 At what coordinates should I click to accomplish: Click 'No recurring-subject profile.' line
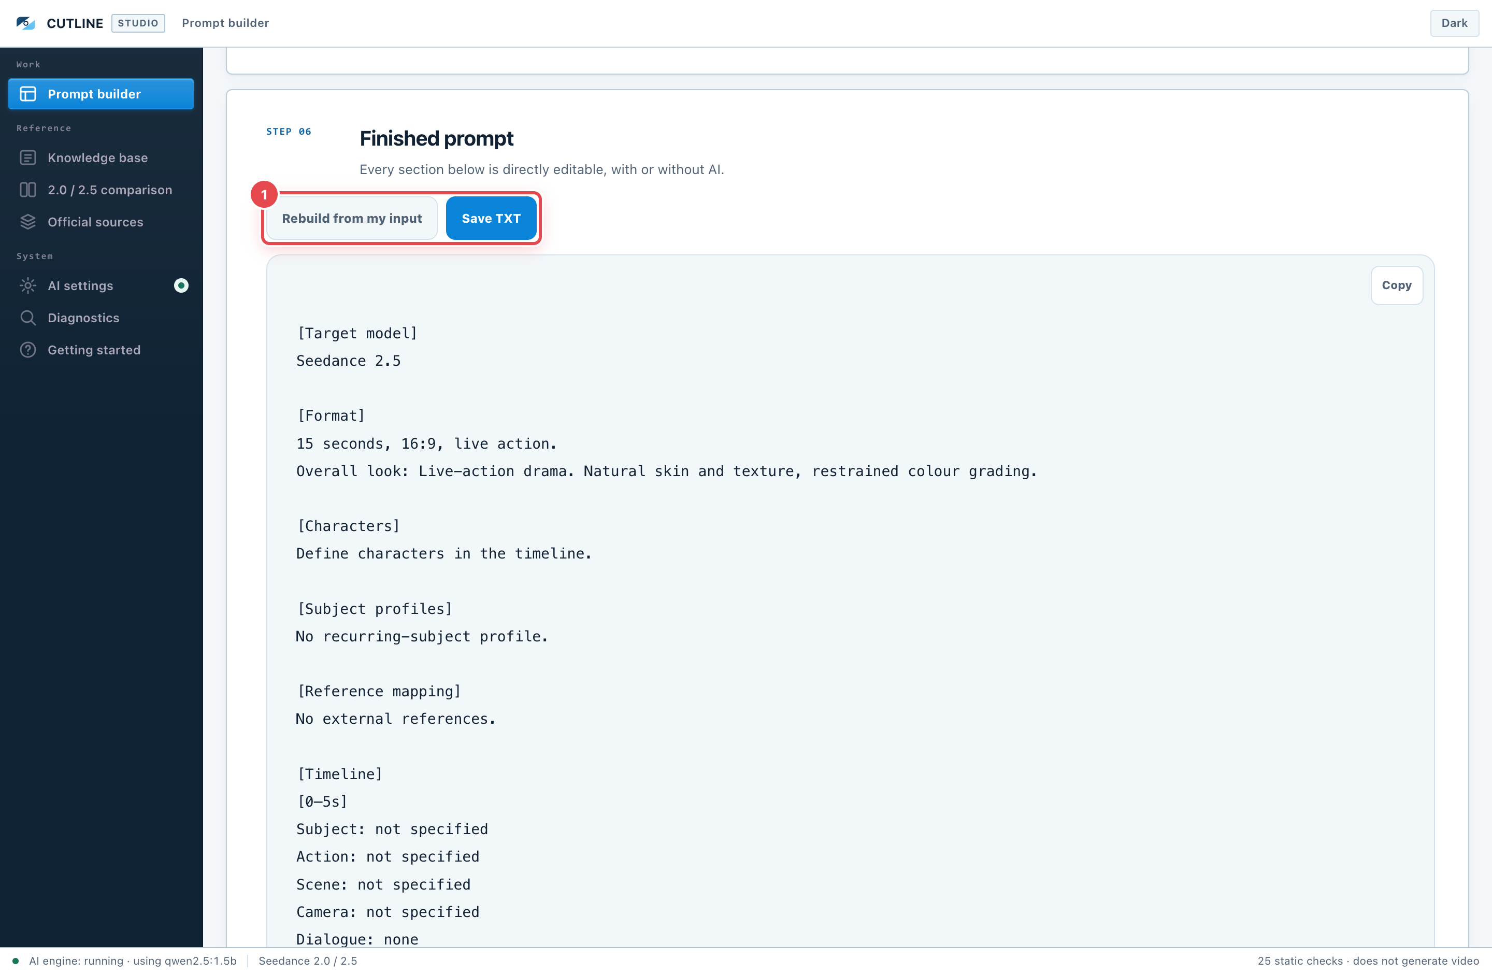[x=422, y=636]
